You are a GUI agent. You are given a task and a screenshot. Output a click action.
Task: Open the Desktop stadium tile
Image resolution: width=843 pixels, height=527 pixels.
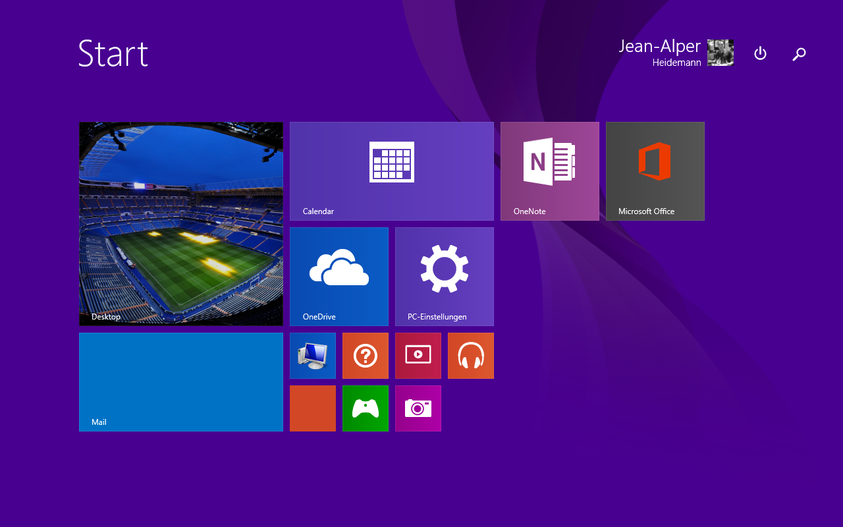click(x=181, y=224)
